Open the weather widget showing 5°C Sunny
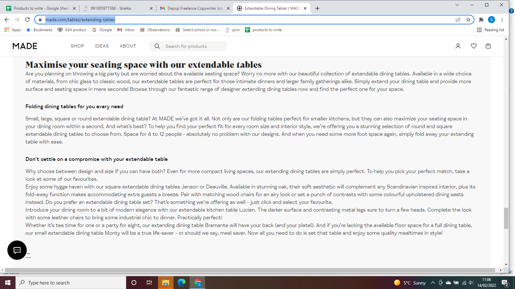 point(410,283)
